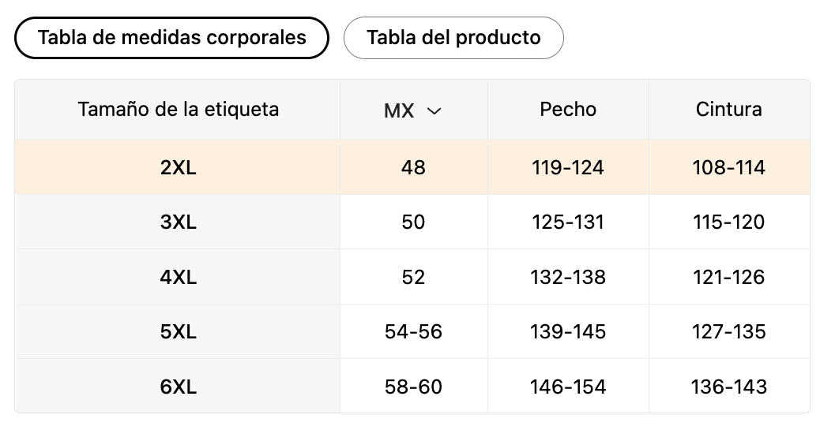
Task: Select the highlighted 2XL size row
Action: click(412, 167)
